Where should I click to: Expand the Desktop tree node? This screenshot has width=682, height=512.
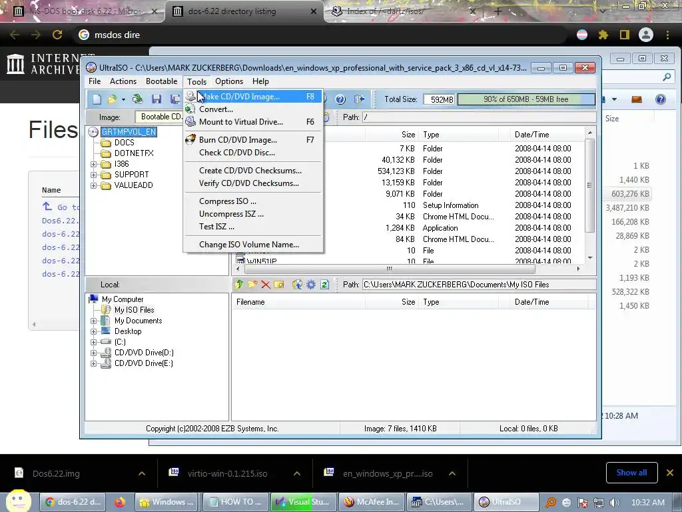pyautogui.click(x=93, y=332)
